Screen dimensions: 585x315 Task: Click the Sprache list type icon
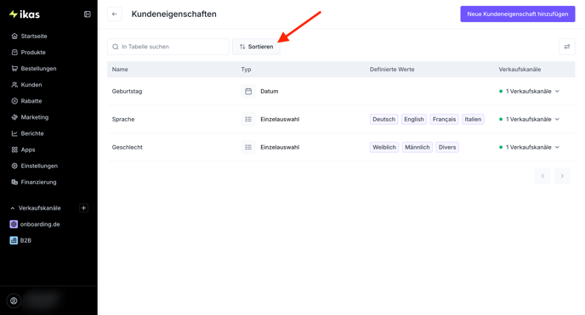tap(248, 119)
